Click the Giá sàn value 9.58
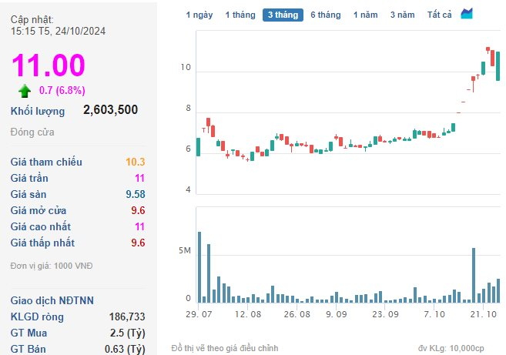Screen dimensions: 506x355 134,194
